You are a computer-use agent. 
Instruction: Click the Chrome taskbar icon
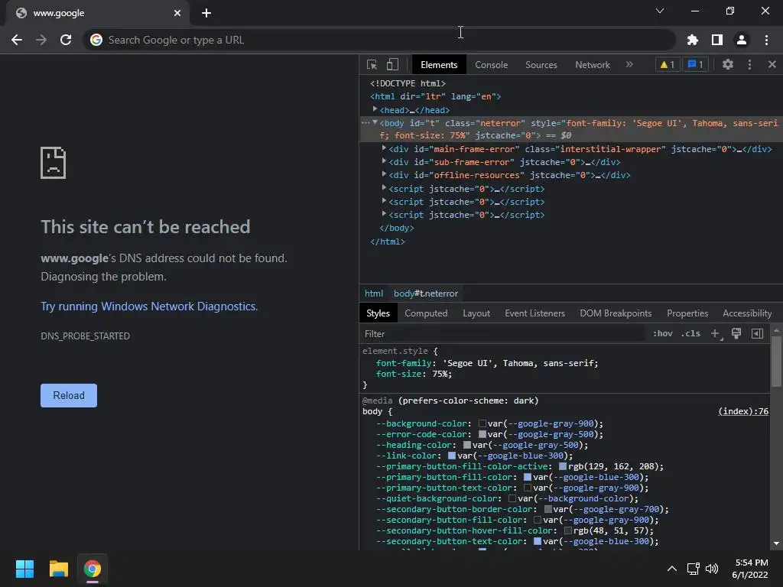[92, 569]
